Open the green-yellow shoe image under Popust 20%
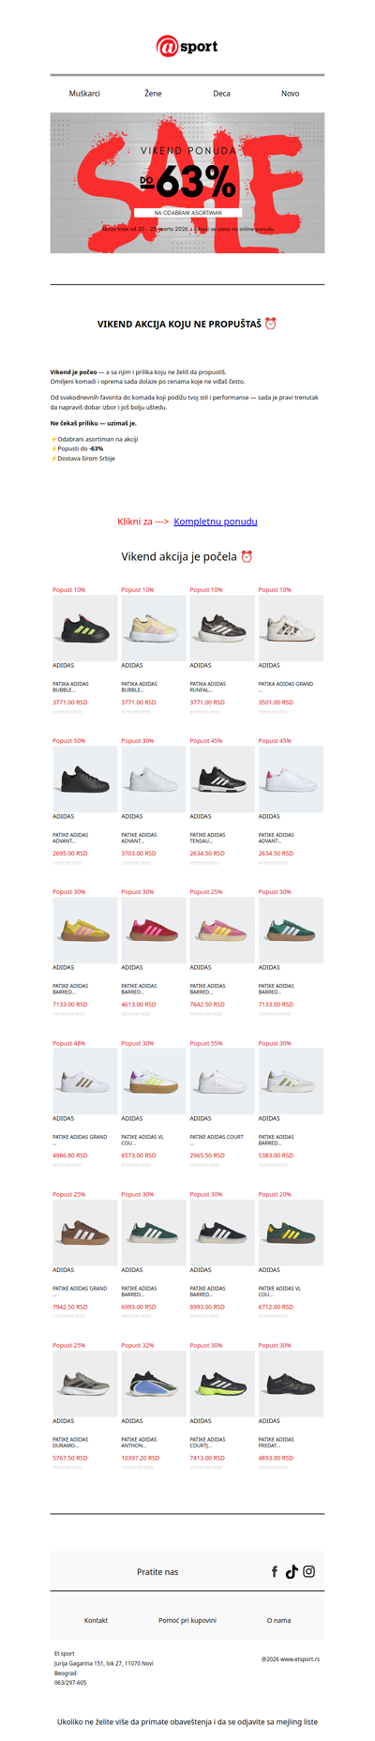 click(291, 1233)
